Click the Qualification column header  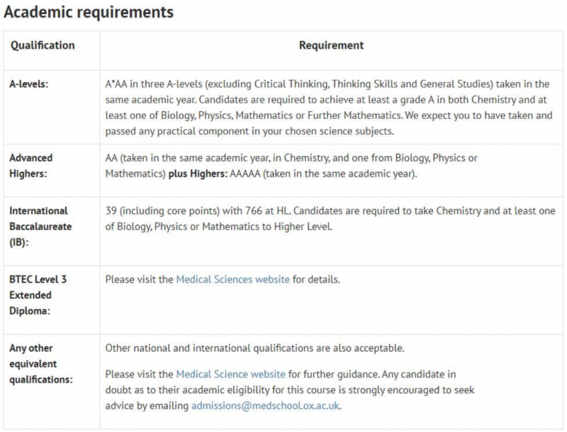click(43, 45)
